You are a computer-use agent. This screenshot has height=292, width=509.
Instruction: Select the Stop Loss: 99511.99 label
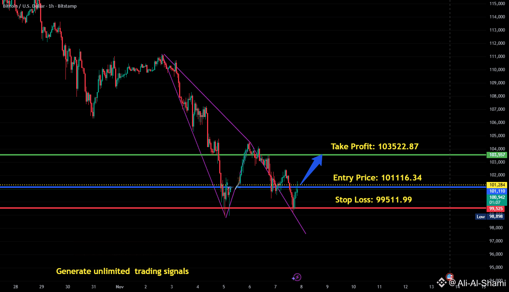373,200
